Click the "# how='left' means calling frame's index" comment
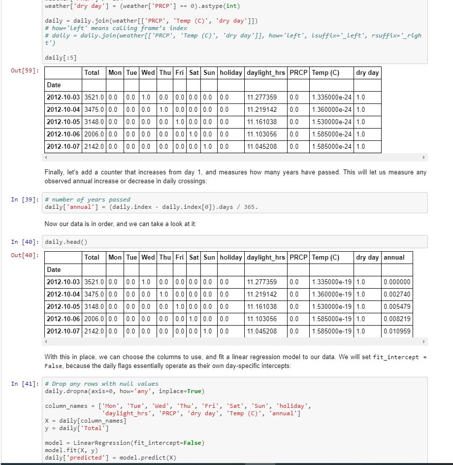 pos(116,28)
